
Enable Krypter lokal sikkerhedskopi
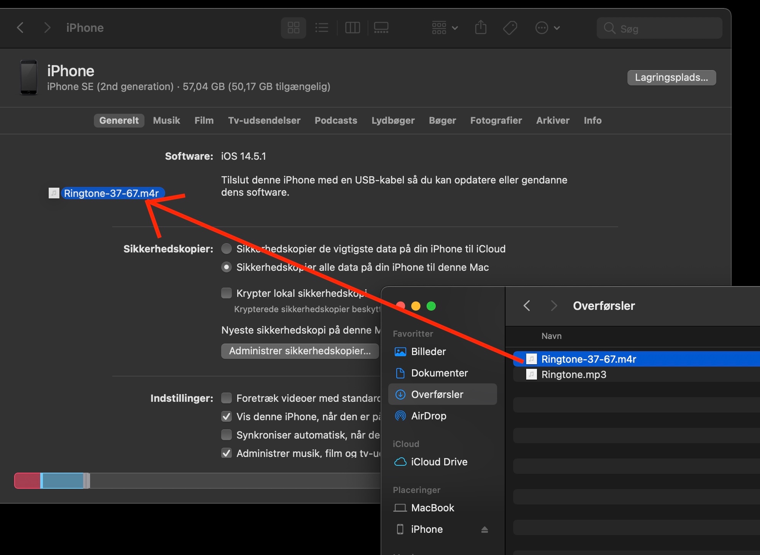[x=227, y=293]
